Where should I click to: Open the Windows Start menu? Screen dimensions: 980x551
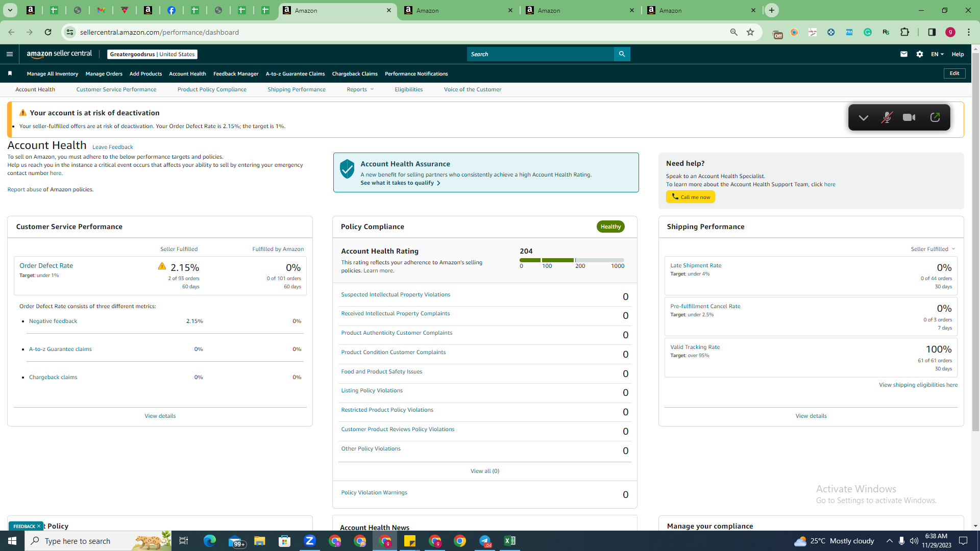[x=12, y=541]
